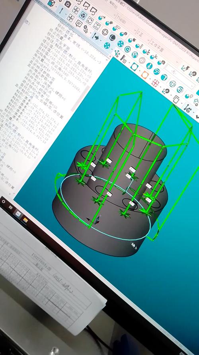Select the orange square-with-circle feature icon

pos(144,75)
